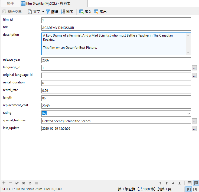The width and height of the screenshot is (199, 192).
Task: Switch to the 物件 tab
Action: tap(10, 3)
